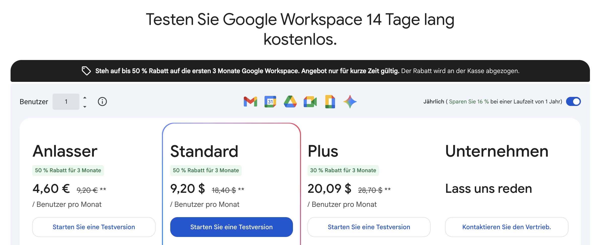
Task: Increase the Benutzer count with the up arrow
Action: click(85, 98)
